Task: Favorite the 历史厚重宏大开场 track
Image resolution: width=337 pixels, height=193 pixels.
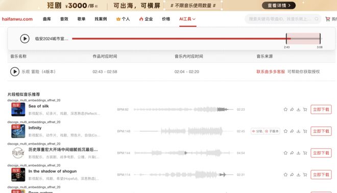Action: click(x=285, y=153)
